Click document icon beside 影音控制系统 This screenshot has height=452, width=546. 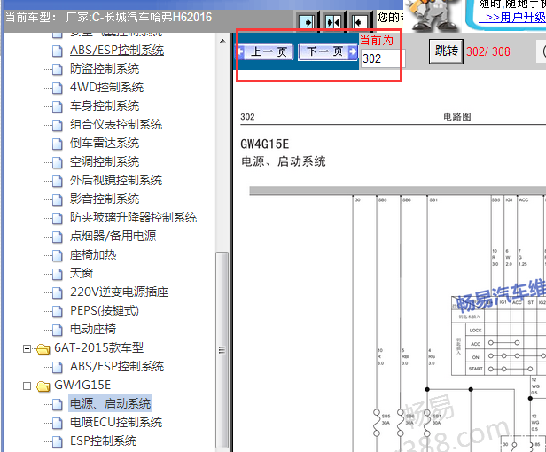pyautogui.click(x=58, y=200)
